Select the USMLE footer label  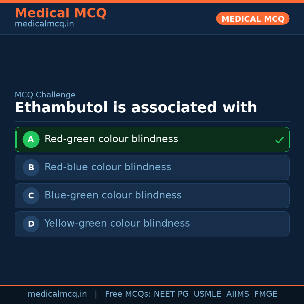(x=207, y=294)
